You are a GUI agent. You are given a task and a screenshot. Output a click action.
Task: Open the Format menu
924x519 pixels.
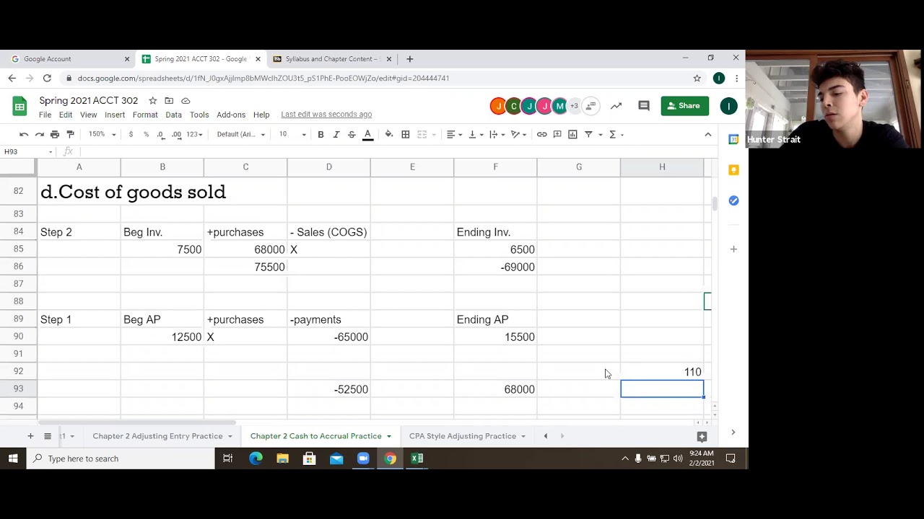145,115
